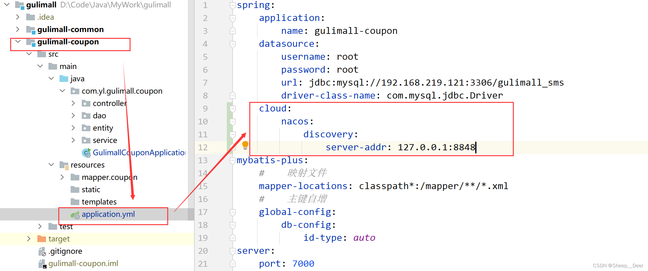648x271 pixels.
Task: Click the test folder icon
Action: pyautogui.click(x=53, y=226)
